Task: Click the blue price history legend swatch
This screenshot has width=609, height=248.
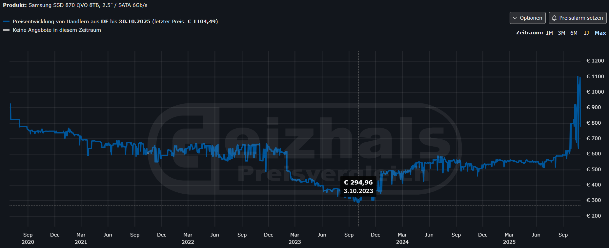Action: pos(6,22)
